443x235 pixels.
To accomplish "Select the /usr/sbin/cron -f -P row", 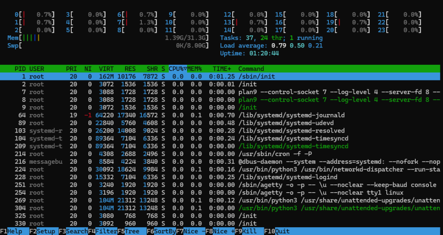I will (x=220, y=154).
